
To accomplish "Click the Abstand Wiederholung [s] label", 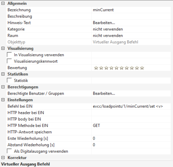I will pyautogui.click(x=31, y=145).
